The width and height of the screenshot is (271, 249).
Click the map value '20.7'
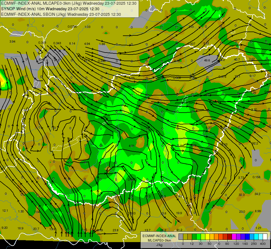point(36,229)
